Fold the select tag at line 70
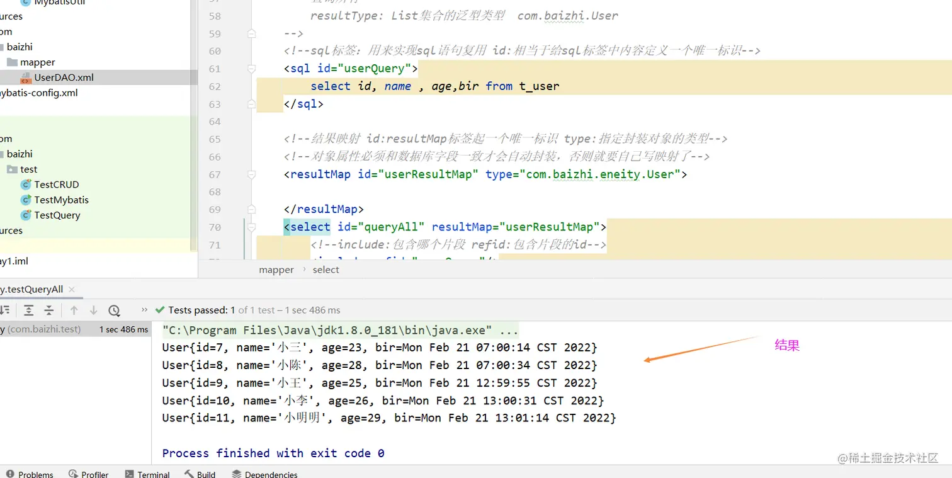952x478 pixels. [x=251, y=227]
